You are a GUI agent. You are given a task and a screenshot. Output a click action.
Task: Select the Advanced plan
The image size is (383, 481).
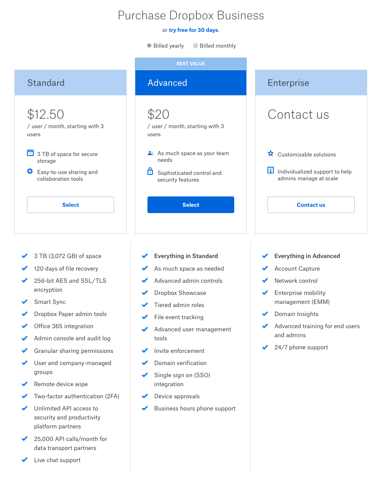click(x=191, y=205)
